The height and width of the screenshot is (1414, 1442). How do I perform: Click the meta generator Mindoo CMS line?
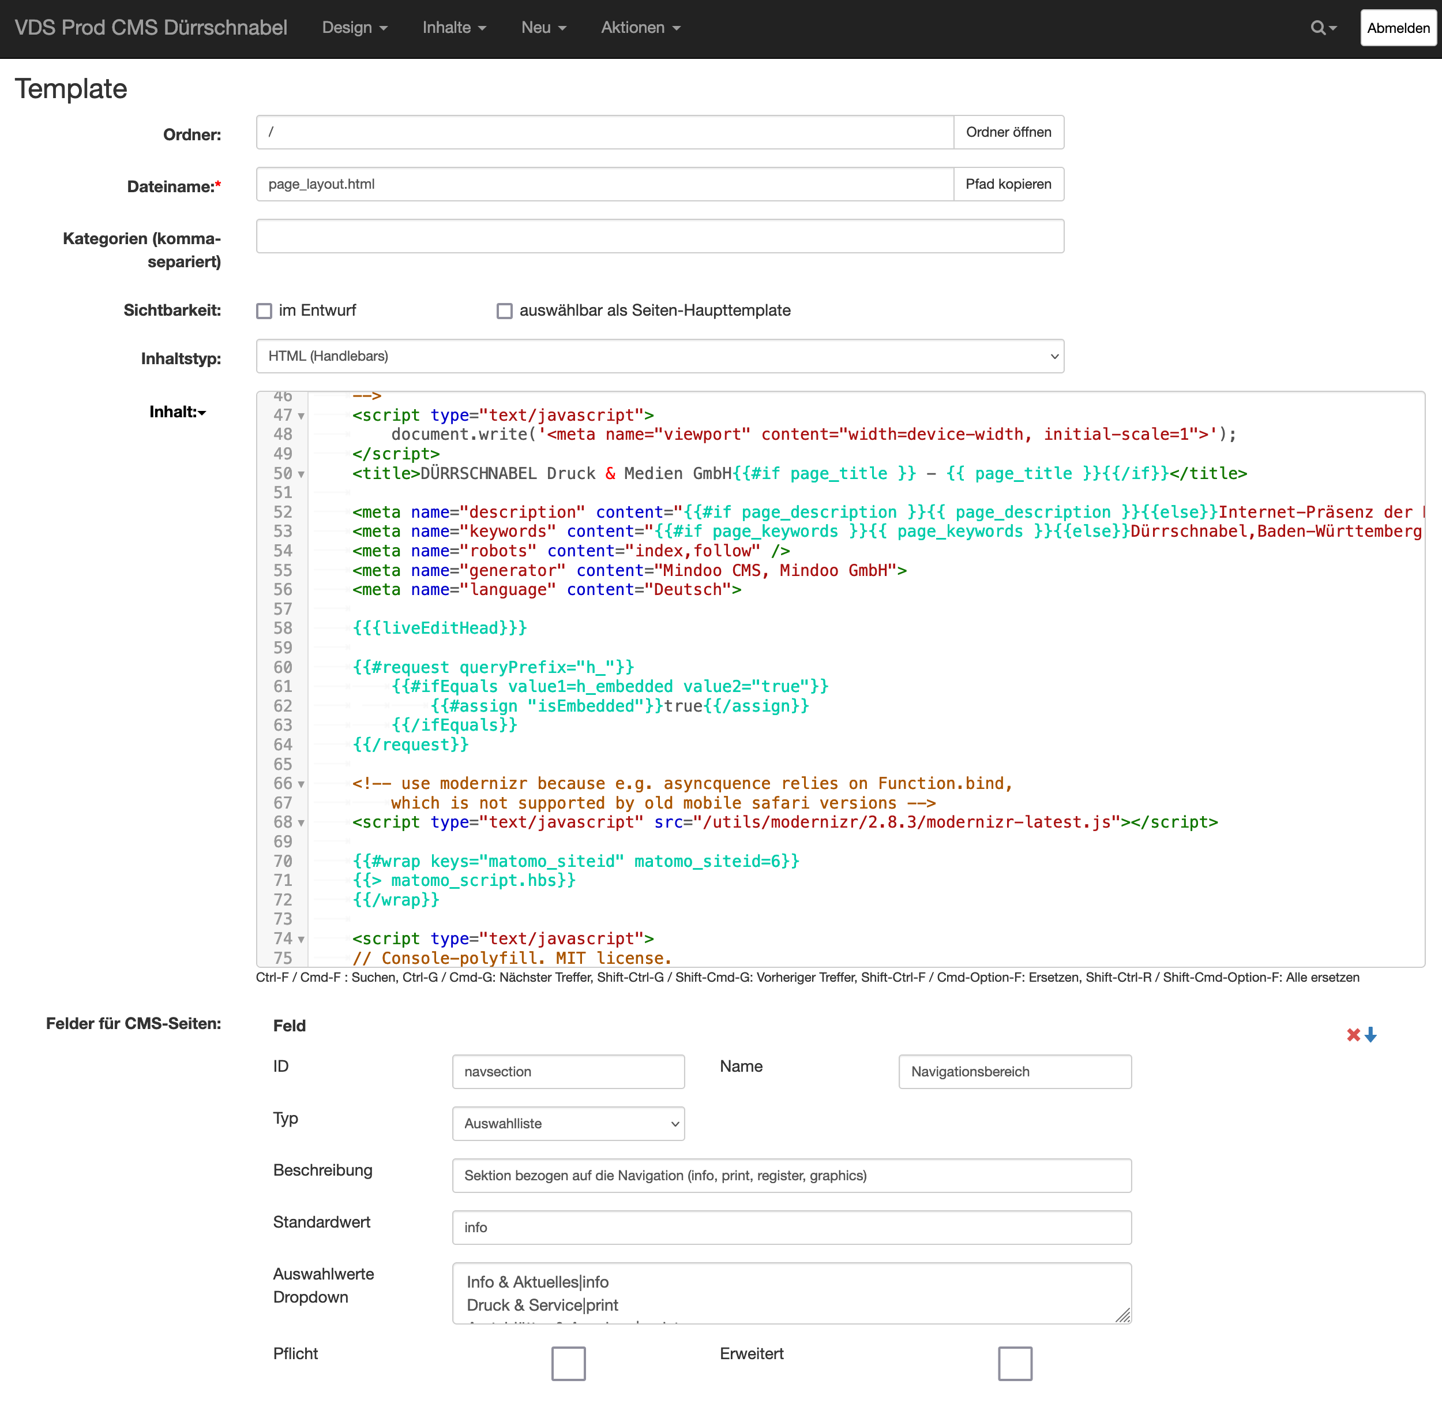[629, 571]
